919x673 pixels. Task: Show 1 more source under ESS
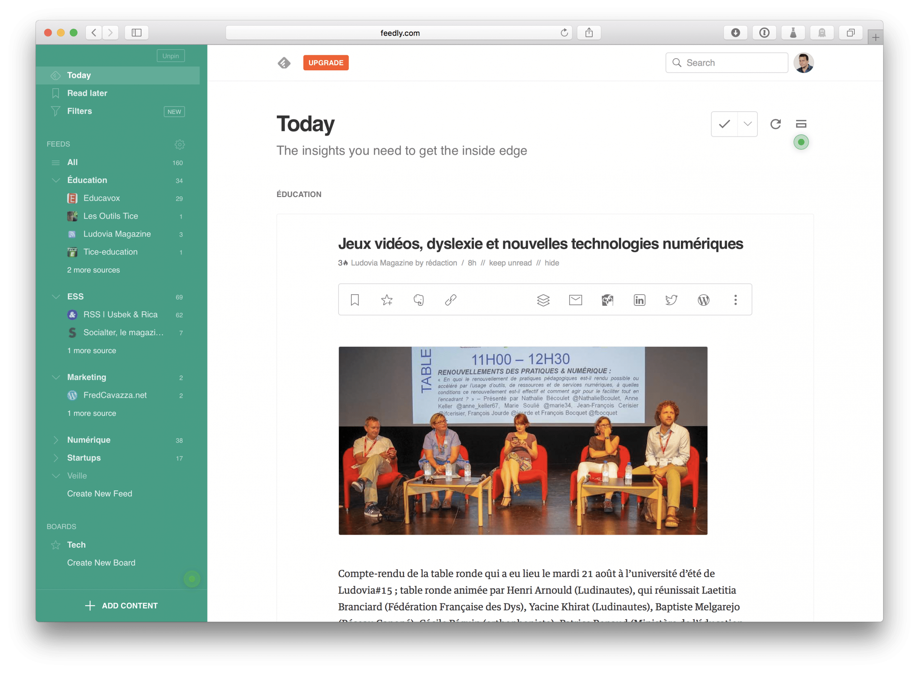tap(92, 350)
